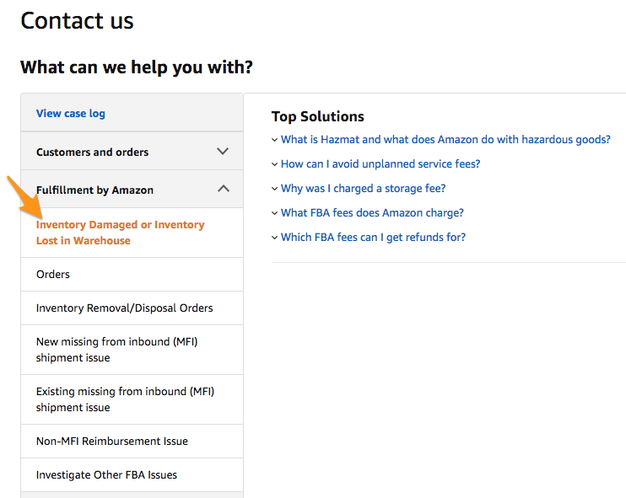Select the Orders menu item
This screenshot has width=626, height=498.
click(x=53, y=275)
